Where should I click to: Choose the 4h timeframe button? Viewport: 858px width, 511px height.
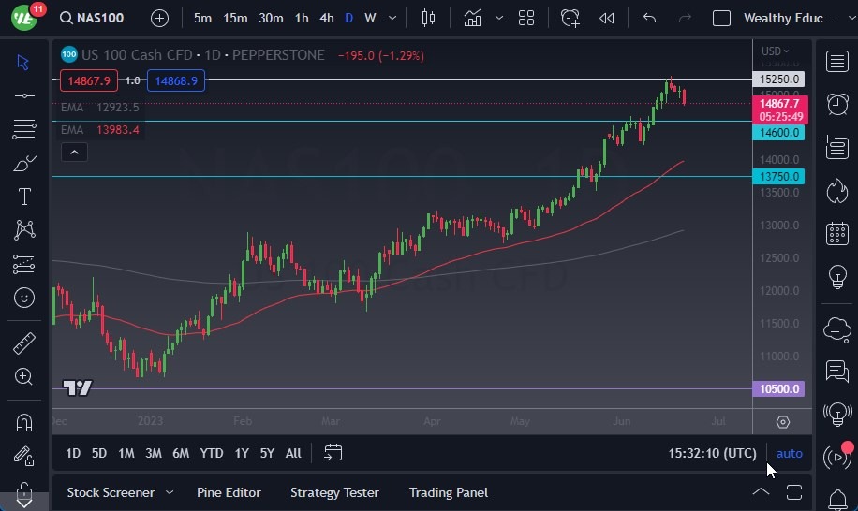(326, 18)
